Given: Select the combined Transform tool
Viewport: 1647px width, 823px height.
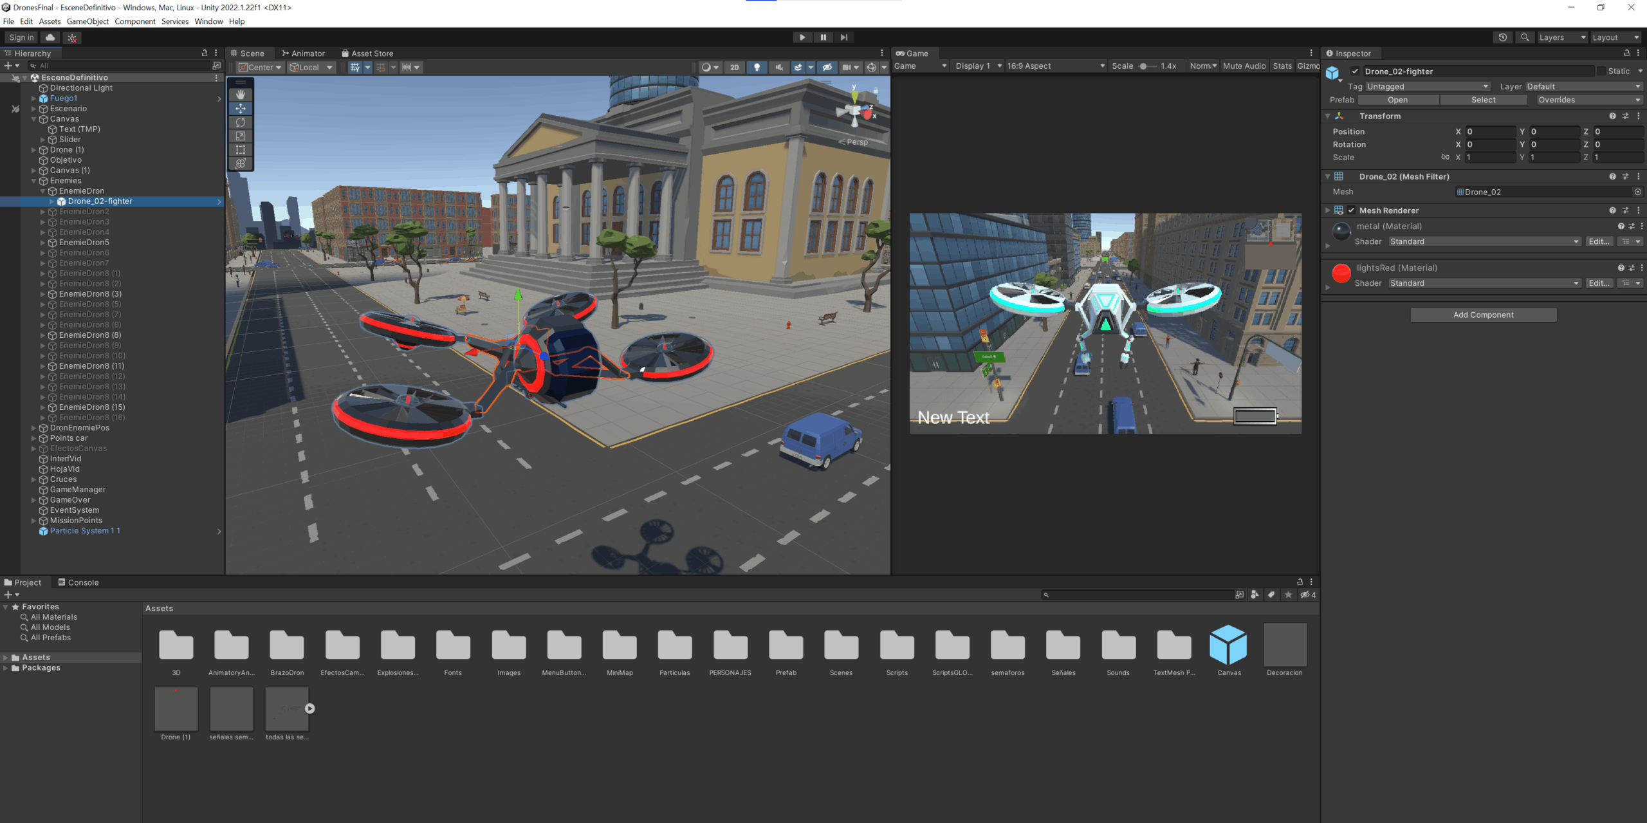Looking at the screenshot, I should tap(241, 163).
